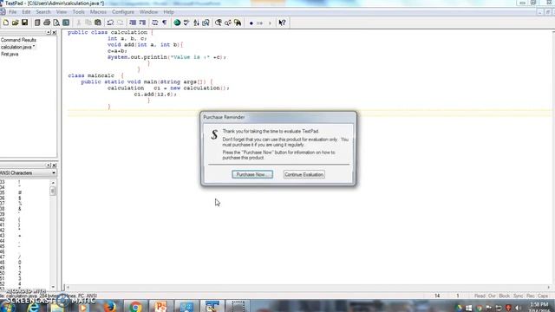
Task: Toggle Word Wrap from the toolbar
Action: point(154,23)
